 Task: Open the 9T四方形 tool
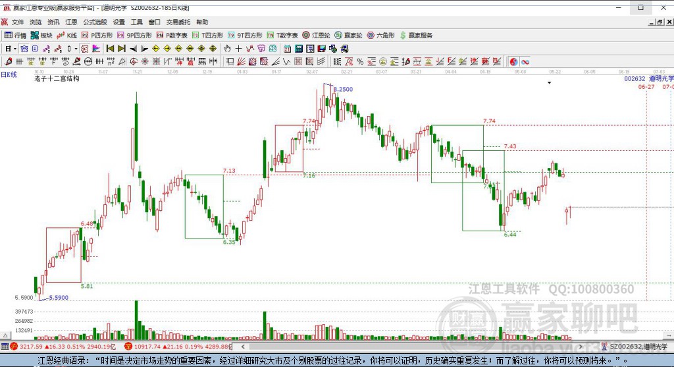(245, 36)
